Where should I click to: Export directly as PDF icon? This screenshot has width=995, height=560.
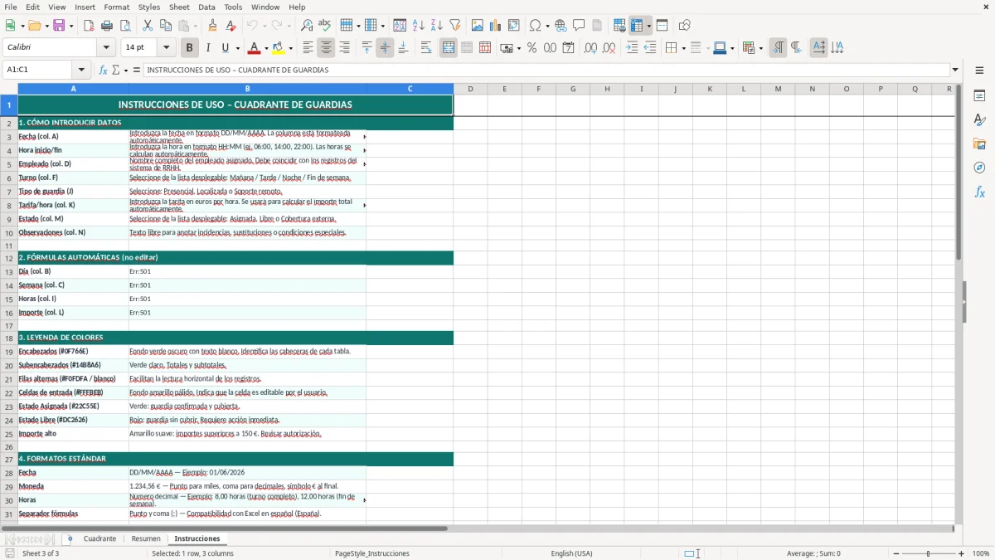pyautogui.click(x=89, y=26)
